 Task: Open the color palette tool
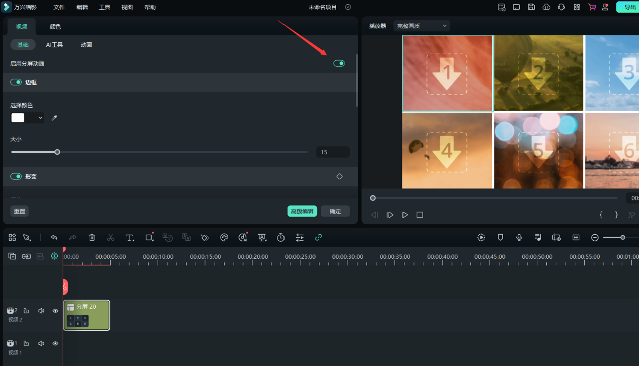pos(224,237)
